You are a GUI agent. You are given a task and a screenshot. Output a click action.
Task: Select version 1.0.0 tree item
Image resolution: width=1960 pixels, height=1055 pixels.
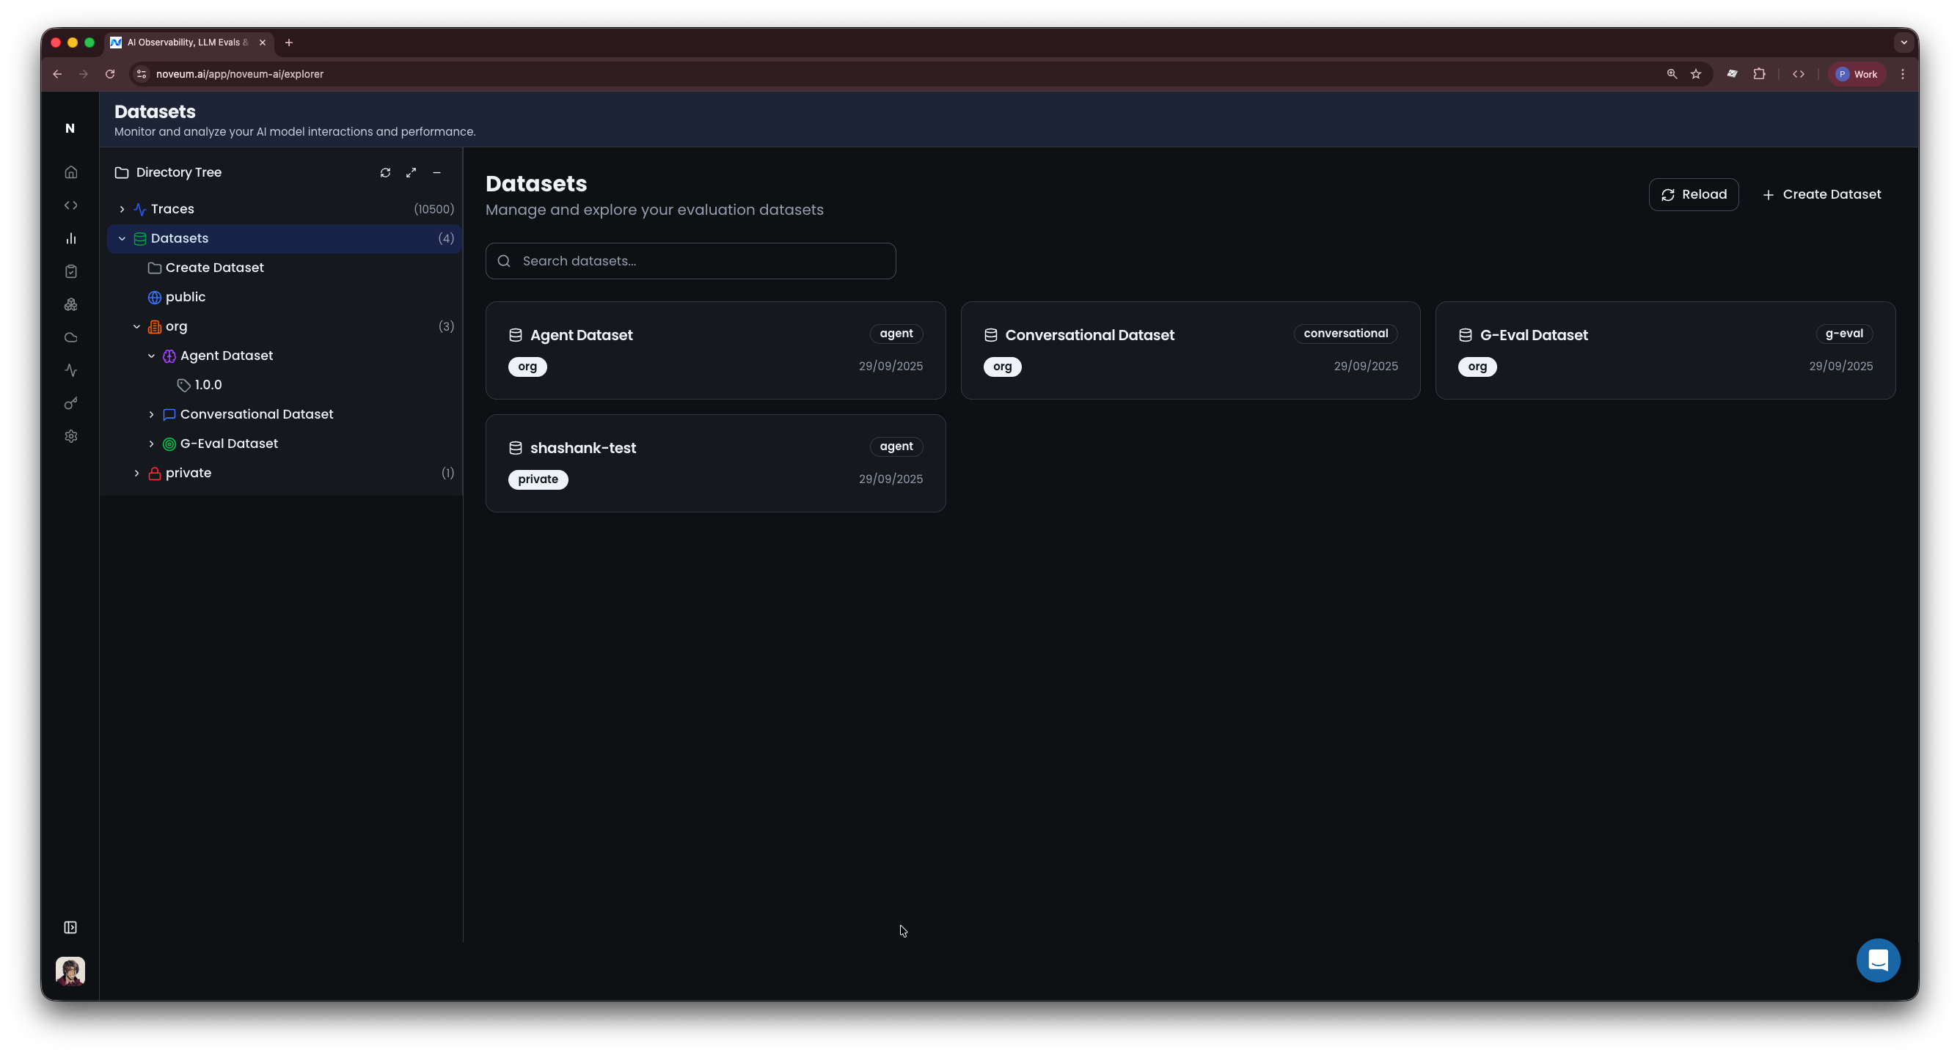pyautogui.click(x=208, y=385)
